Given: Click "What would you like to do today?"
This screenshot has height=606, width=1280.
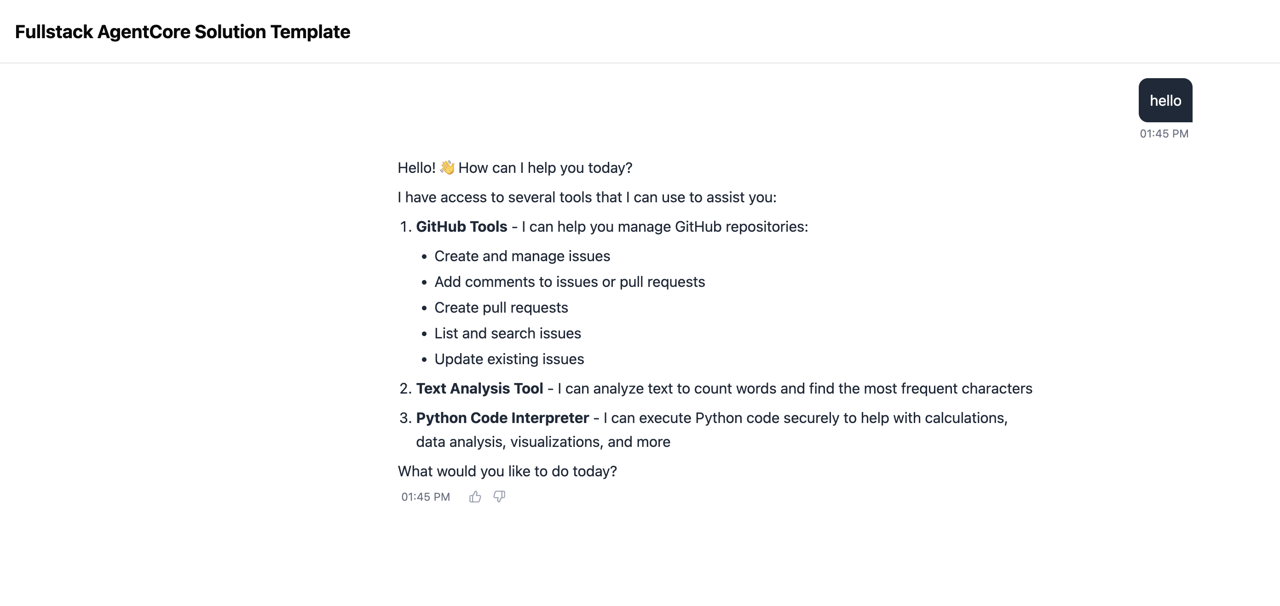Looking at the screenshot, I should tap(507, 471).
